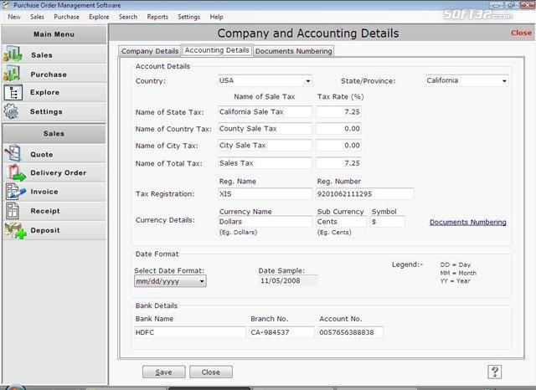Click the California Sale Tax name field
This screenshot has height=390, width=536.
[265, 112]
